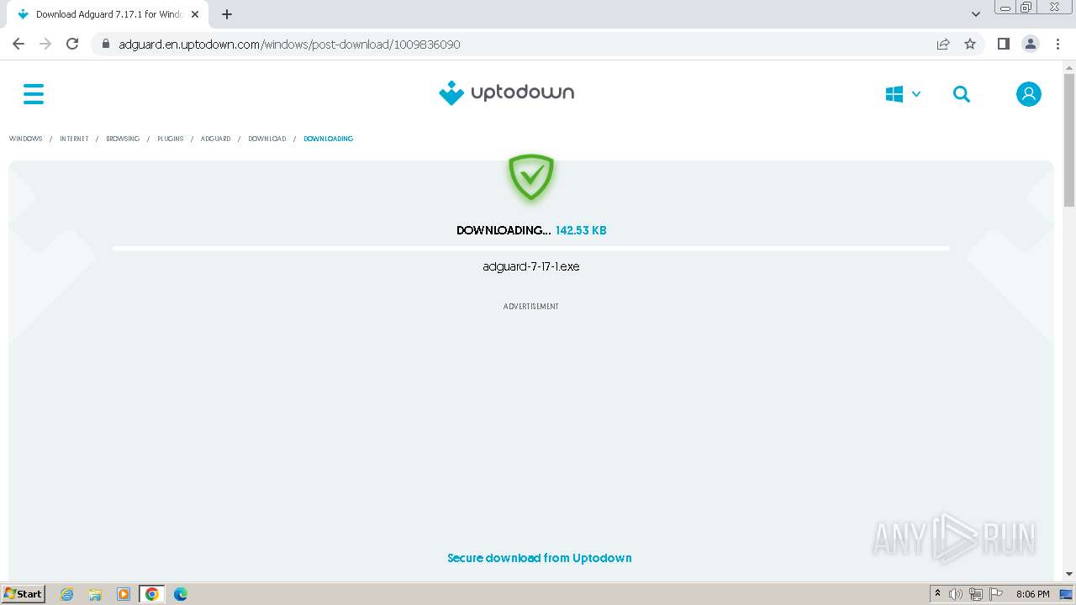Screen dimensions: 1076x605
Task: Open Chrome tab search chevron
Action: coord(976,14)
